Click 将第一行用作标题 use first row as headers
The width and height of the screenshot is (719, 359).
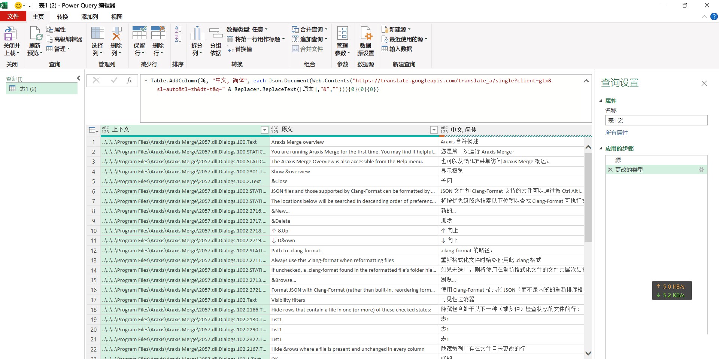tap(256, 39)
